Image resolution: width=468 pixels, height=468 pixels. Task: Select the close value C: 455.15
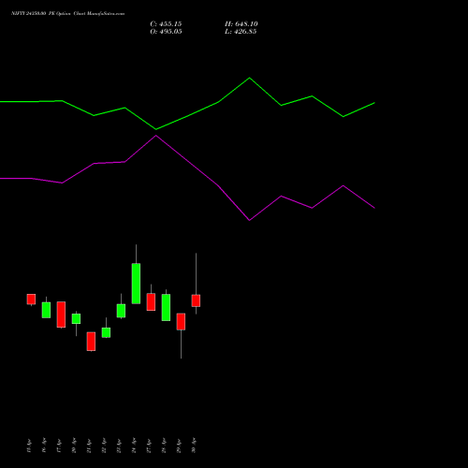pyautogui.click(x=166, y=24)
